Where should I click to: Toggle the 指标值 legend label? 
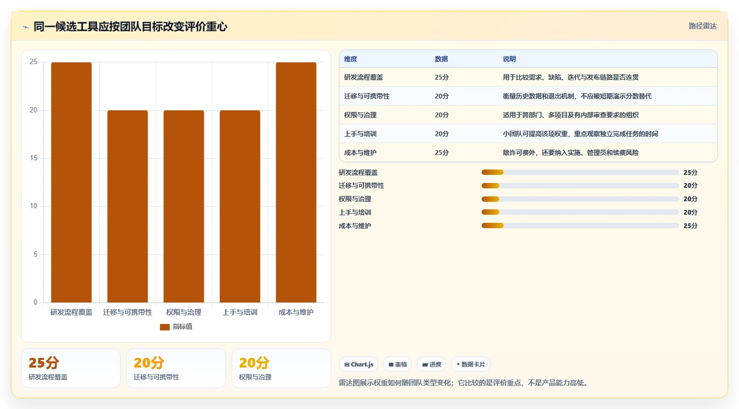pyautogui.click(x=183, y=327)
